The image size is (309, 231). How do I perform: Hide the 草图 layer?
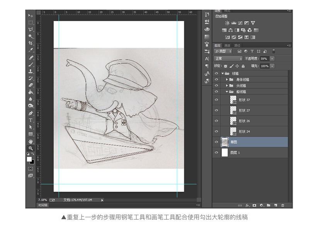tap(216, 142)
